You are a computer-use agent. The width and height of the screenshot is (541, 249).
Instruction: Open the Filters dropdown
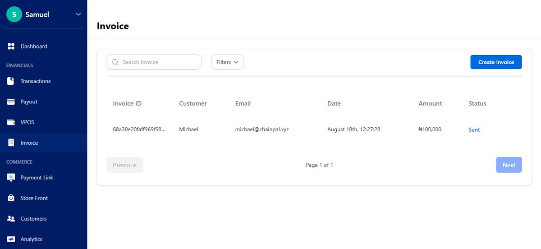coord(228,62)
